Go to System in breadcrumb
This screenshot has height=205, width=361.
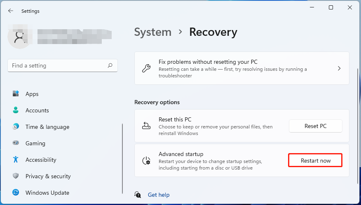pyautogui.click(x=152, y=32)
